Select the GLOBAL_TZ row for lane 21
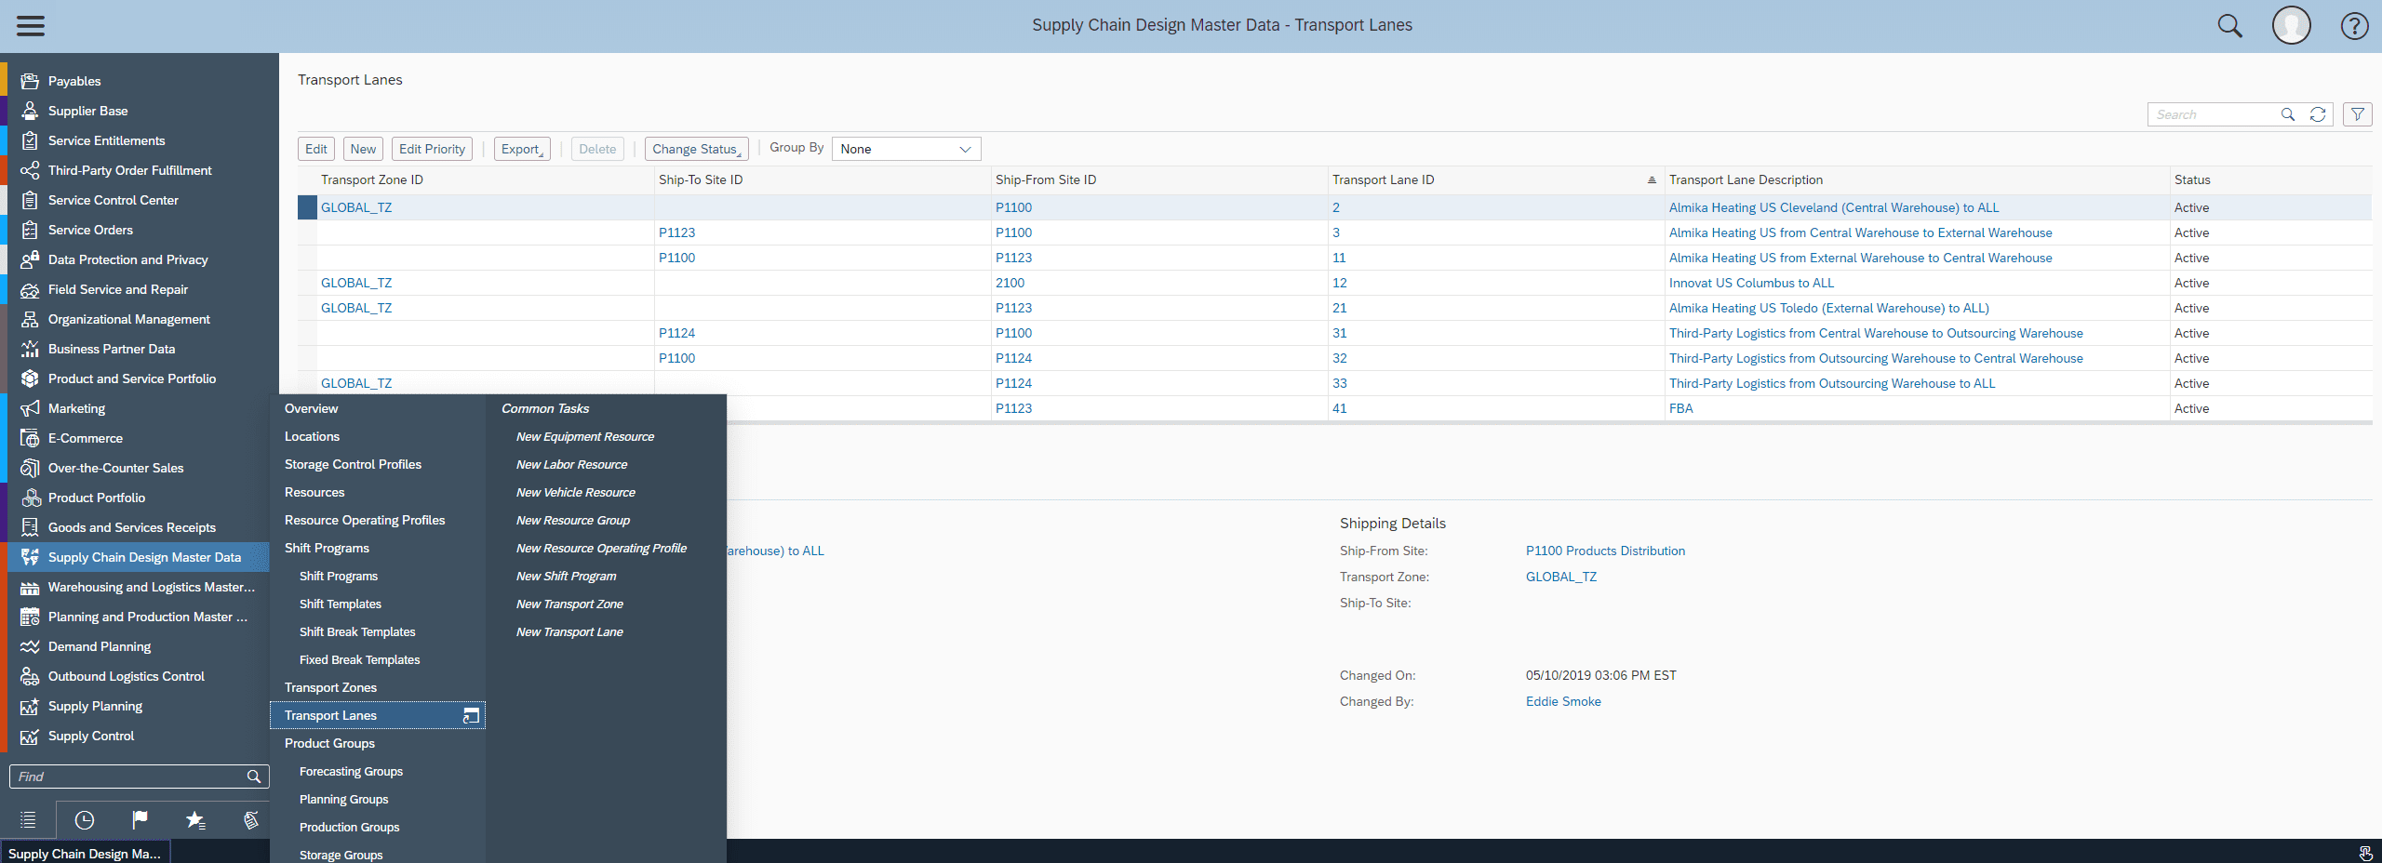Image resolution: width=2382 pixels, height=863 pixels. (306, 308)
